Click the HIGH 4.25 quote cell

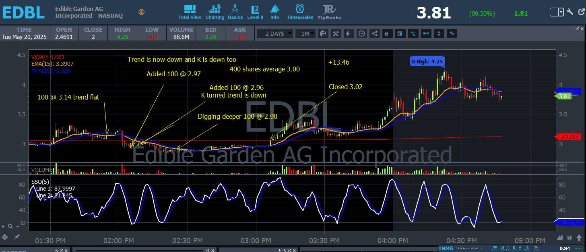[x=122, y=33]
